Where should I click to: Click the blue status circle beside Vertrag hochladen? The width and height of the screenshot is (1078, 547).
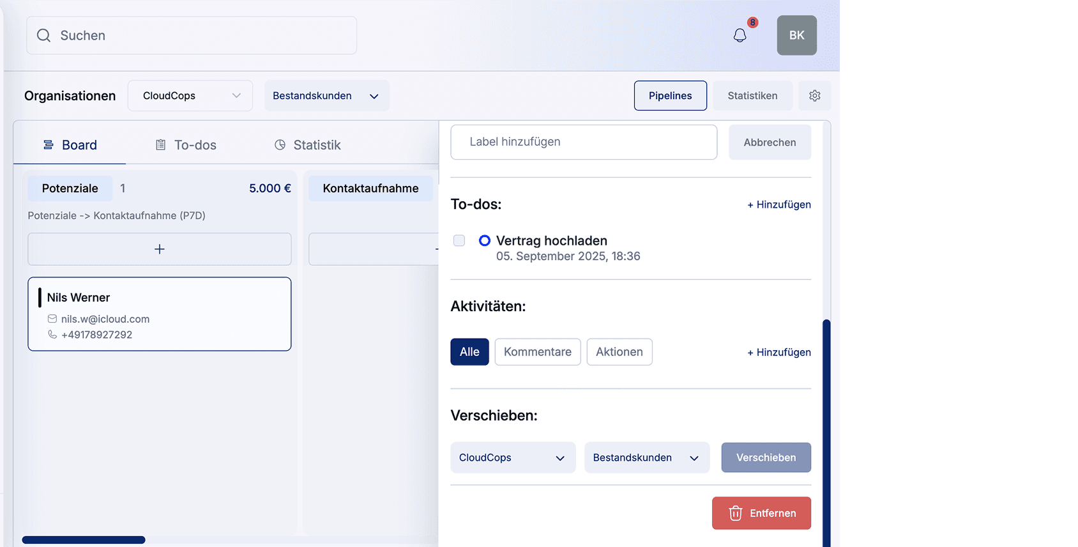point(485,241)
